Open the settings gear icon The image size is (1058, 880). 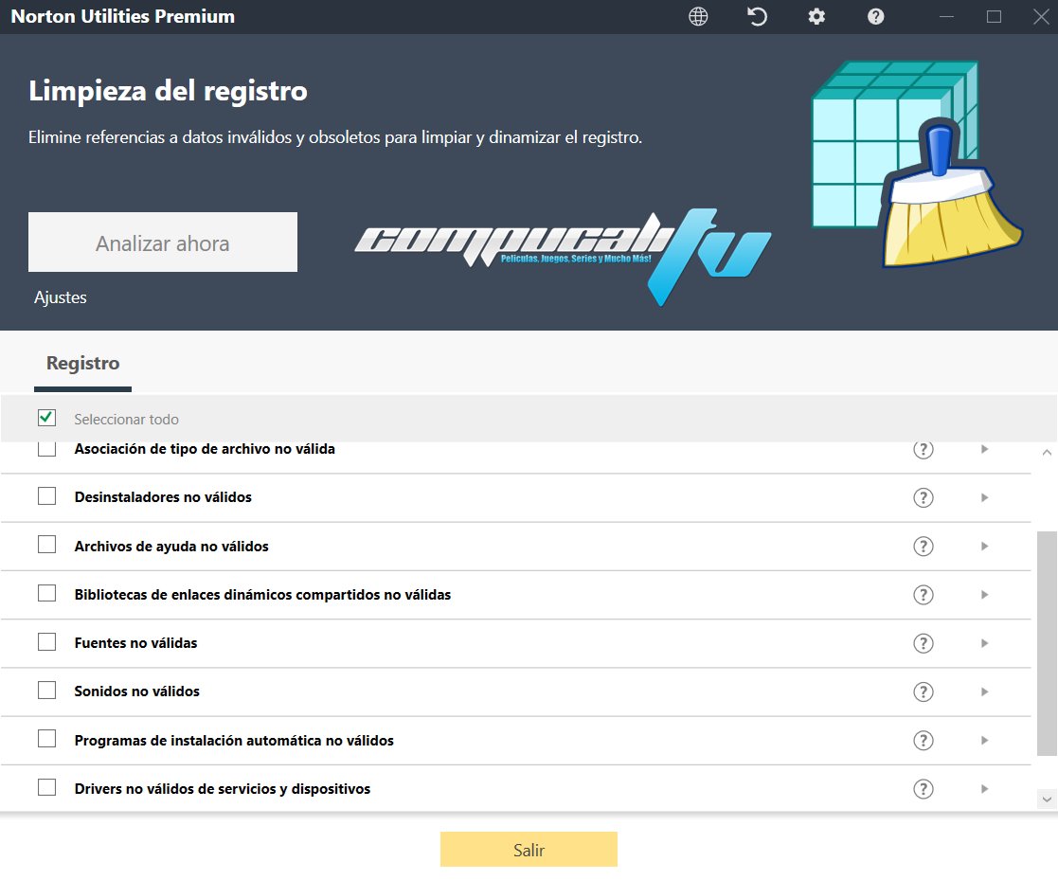[x=816, y=16]
